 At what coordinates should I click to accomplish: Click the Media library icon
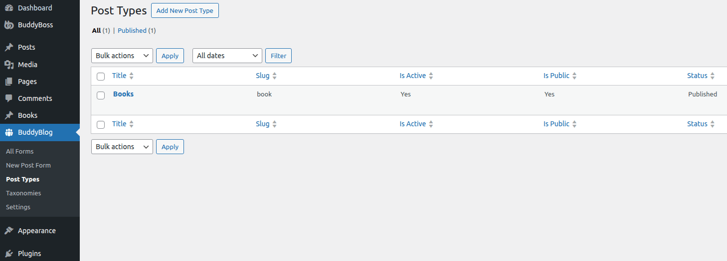[9, 65]
